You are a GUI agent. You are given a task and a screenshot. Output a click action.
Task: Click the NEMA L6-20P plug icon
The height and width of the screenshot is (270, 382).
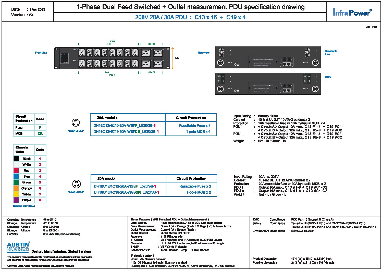click(77, 184)
